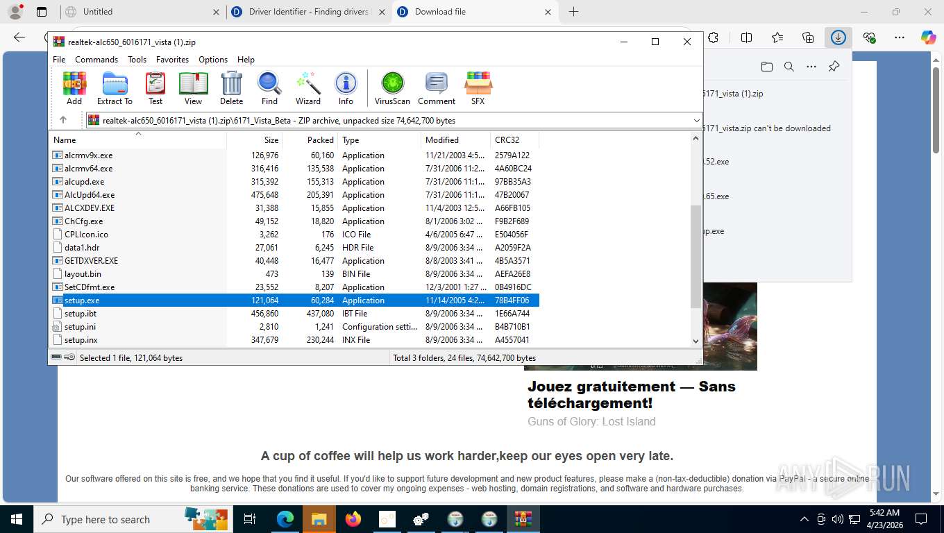Open the Edge split screen icon
944x533 pixels.
point(747,37)
